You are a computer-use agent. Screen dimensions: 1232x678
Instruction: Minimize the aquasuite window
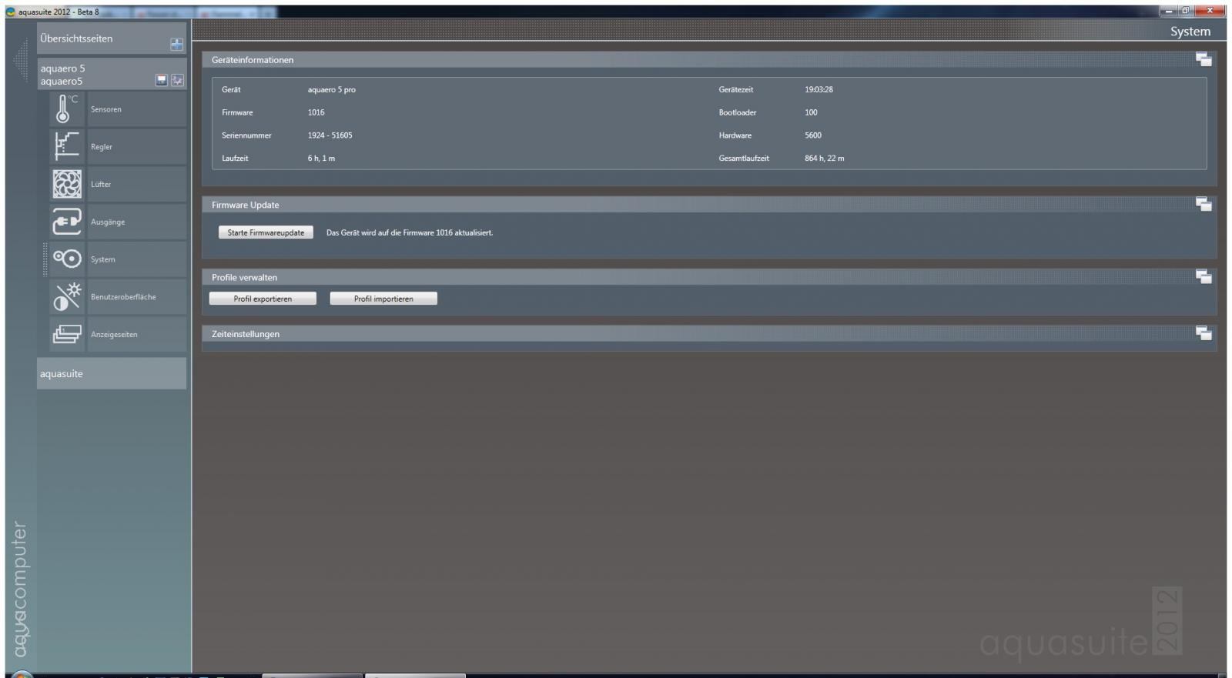[1169, 11]
